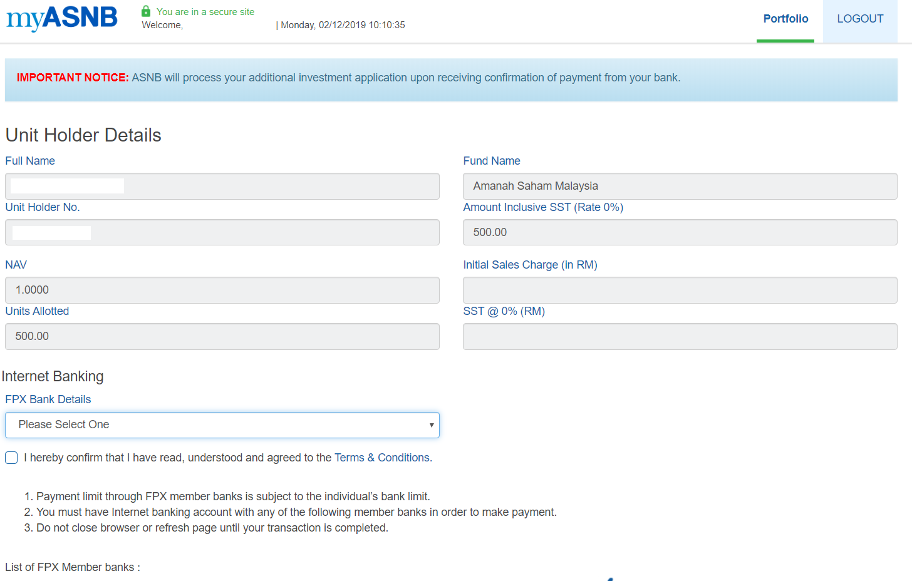Click the Units Allotted label
Image resolution: width=912 pixels, height=581 pixels.
pyautogui.click(x=37, y=311)
